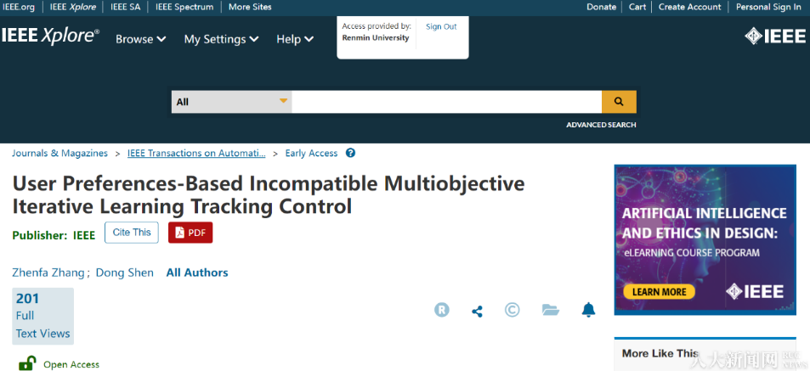
Task: Click the IEEE Xplore logo
Action: 51,37
